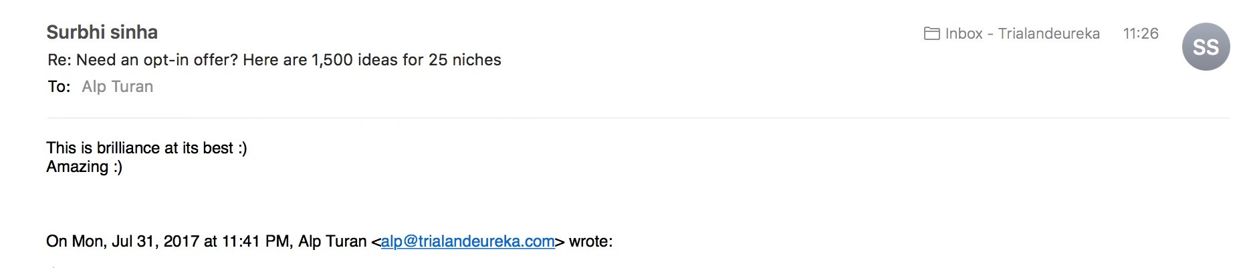Click "1,500" in the subject line
This screenshot has width=1241, height=268.
(332, 60)
